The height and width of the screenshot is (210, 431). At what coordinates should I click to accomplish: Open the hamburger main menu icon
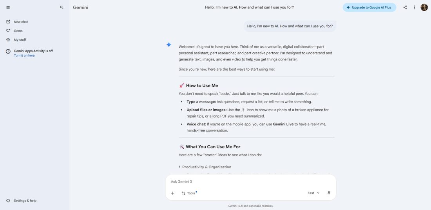[8, 7]
